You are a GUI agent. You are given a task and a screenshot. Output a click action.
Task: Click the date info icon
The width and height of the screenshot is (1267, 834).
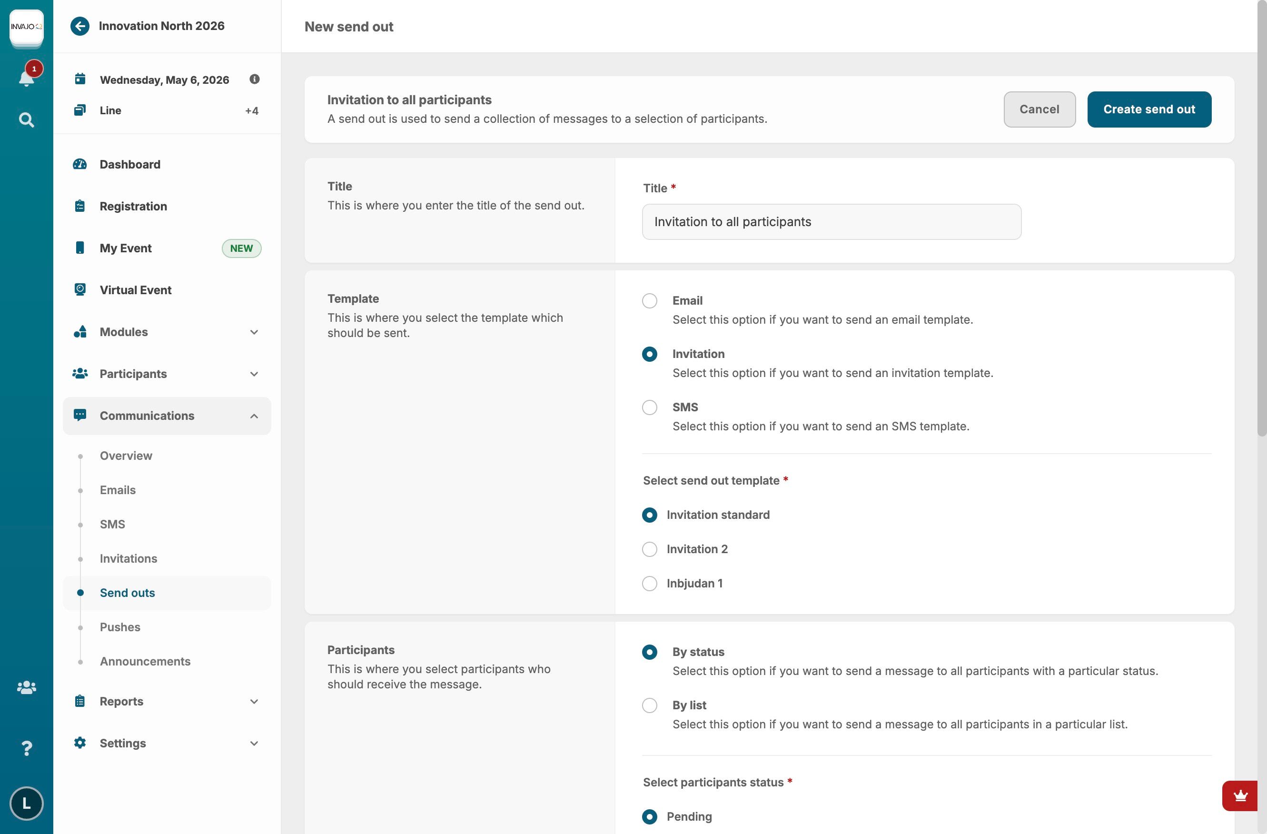point(255,79)
